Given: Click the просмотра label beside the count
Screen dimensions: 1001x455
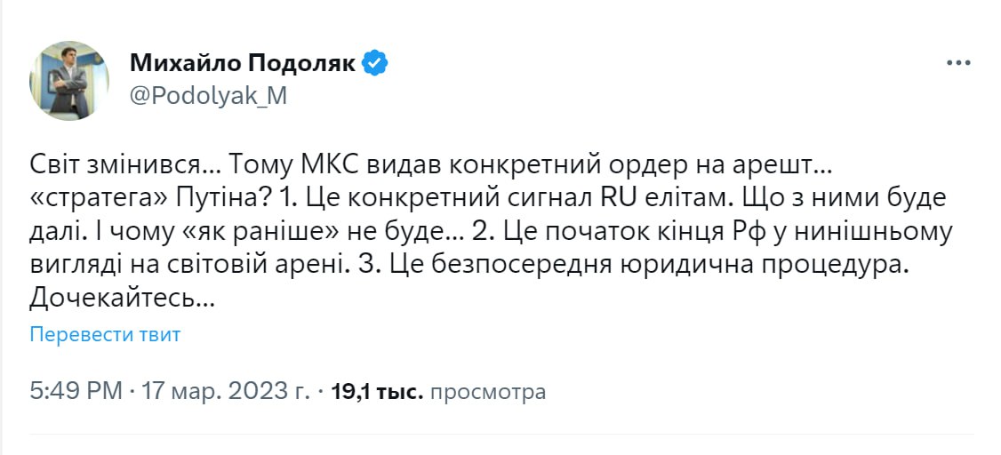Looking at the screenshot, I should [x=487, y=391].
